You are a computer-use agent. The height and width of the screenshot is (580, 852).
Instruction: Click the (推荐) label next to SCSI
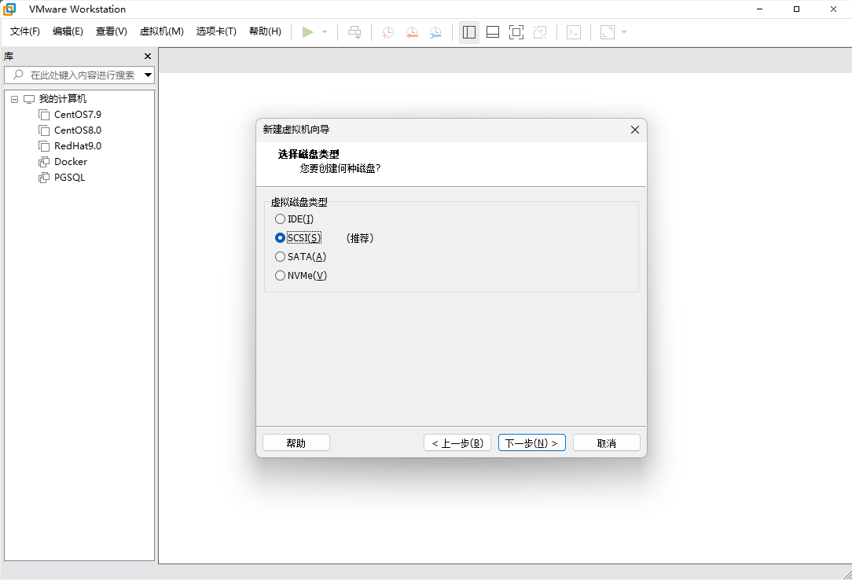tap(360, 238)
